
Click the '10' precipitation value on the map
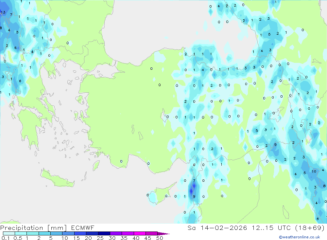[314, 172]
